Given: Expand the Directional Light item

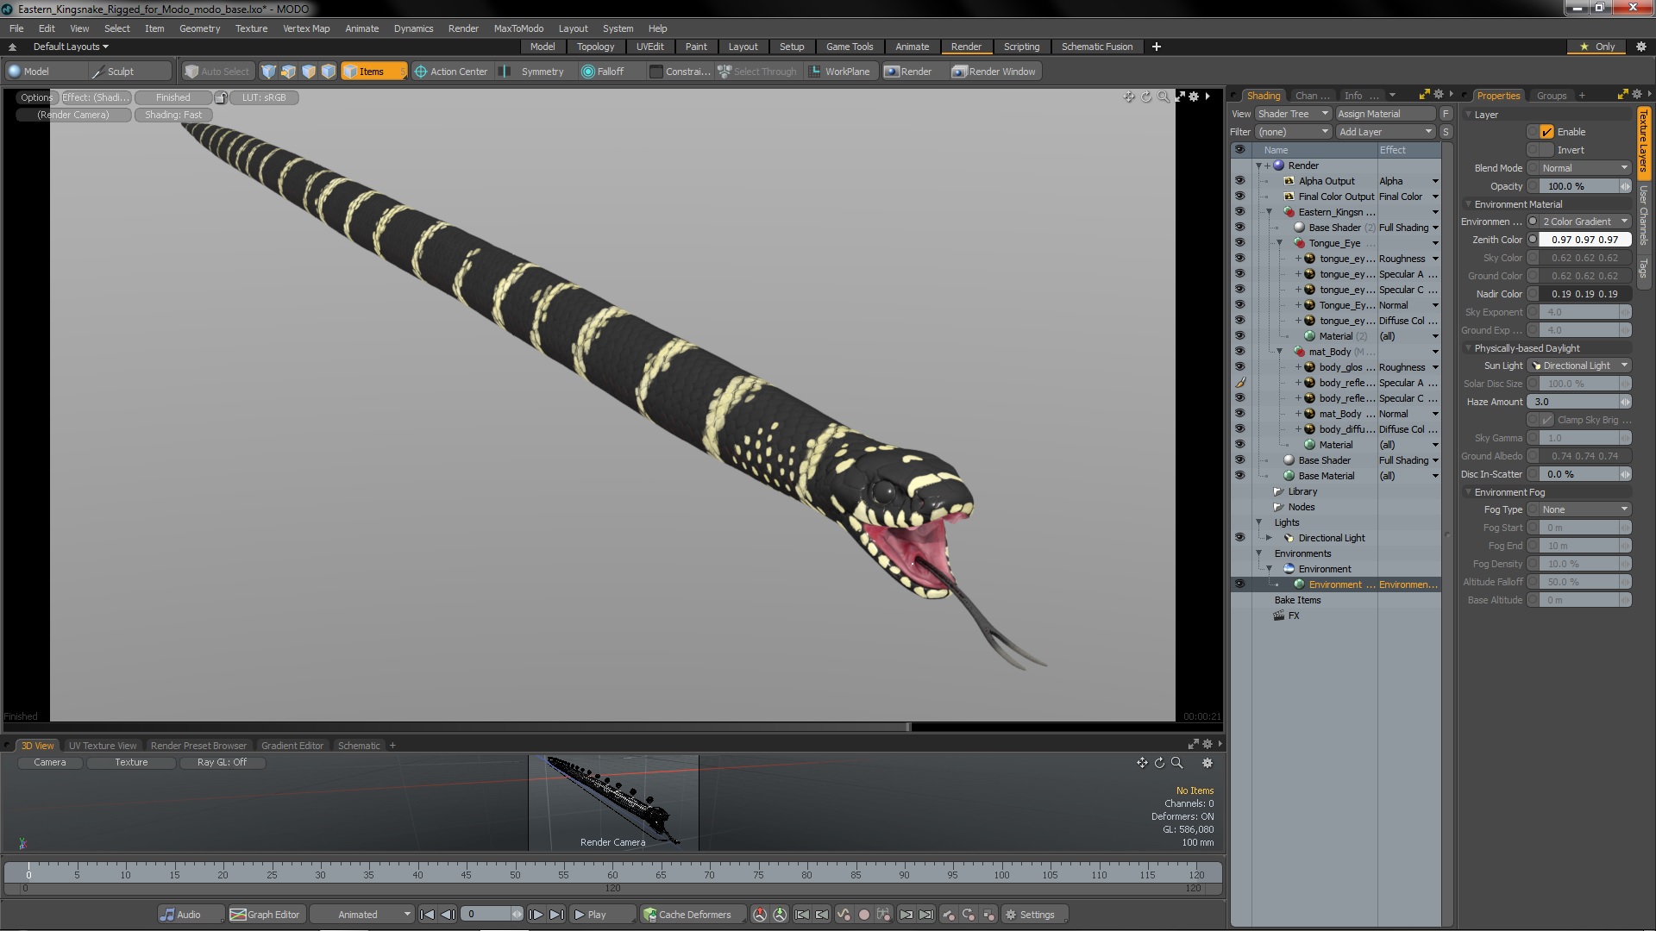Looking at the screenshot, I should tap(1270, 538).
